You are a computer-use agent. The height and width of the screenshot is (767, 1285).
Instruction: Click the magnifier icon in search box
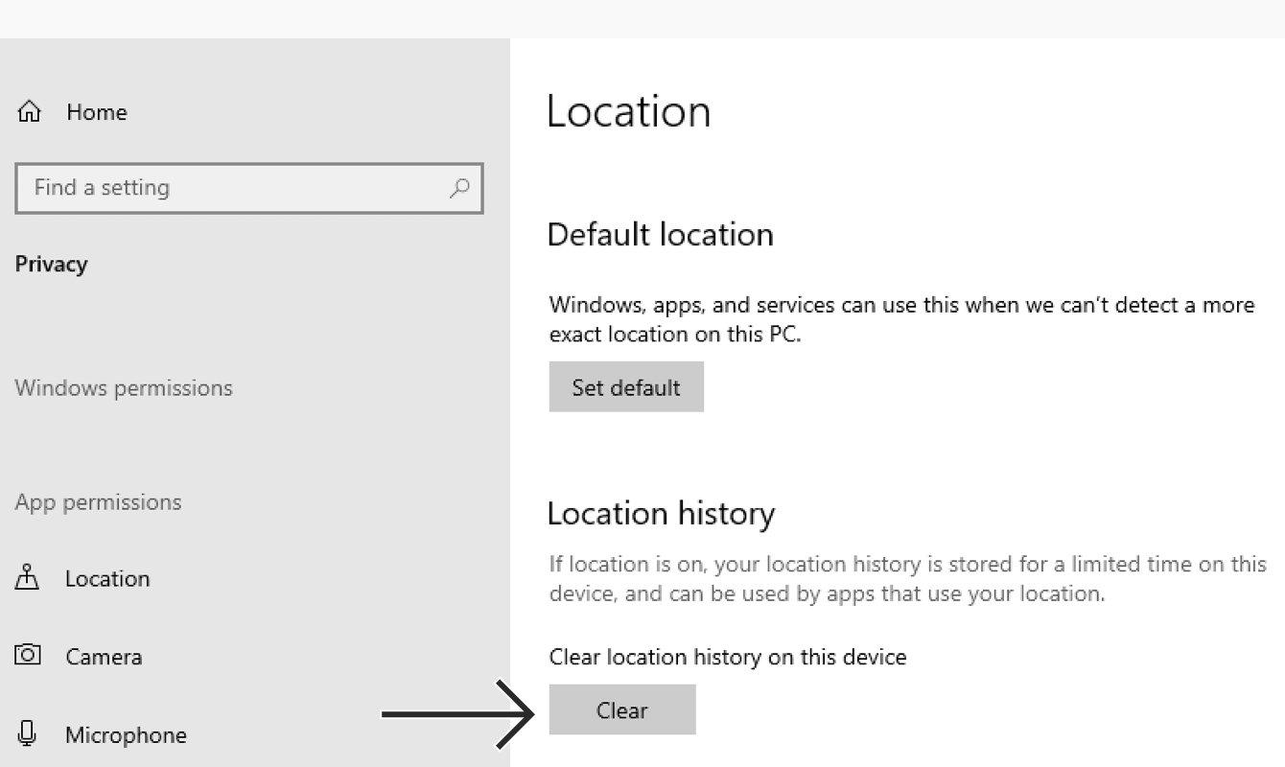click(459, 188)
